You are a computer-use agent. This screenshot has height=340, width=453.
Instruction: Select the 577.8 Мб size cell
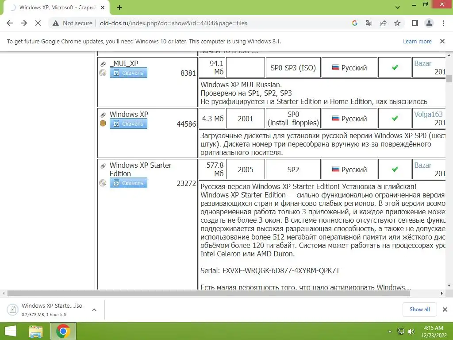pos(212,170)
